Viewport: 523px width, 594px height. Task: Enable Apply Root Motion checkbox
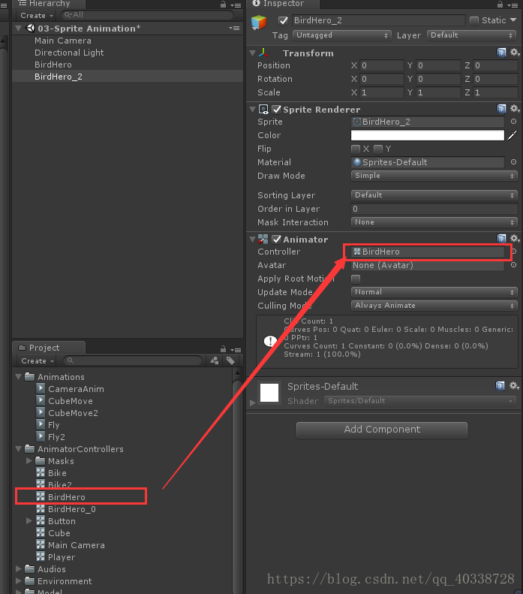[356, 279]
